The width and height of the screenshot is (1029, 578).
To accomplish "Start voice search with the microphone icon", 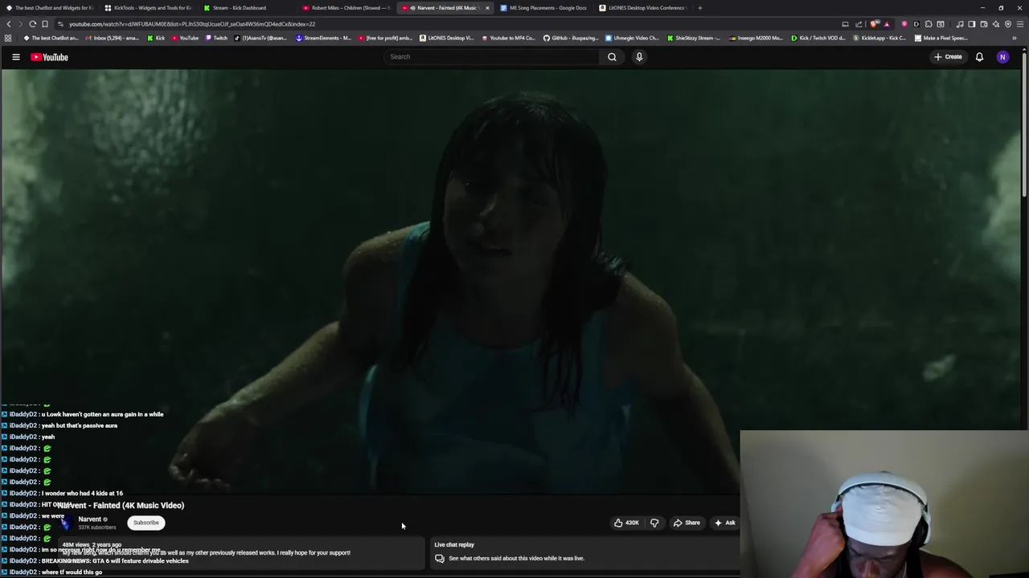I will [x=639, y=57].
